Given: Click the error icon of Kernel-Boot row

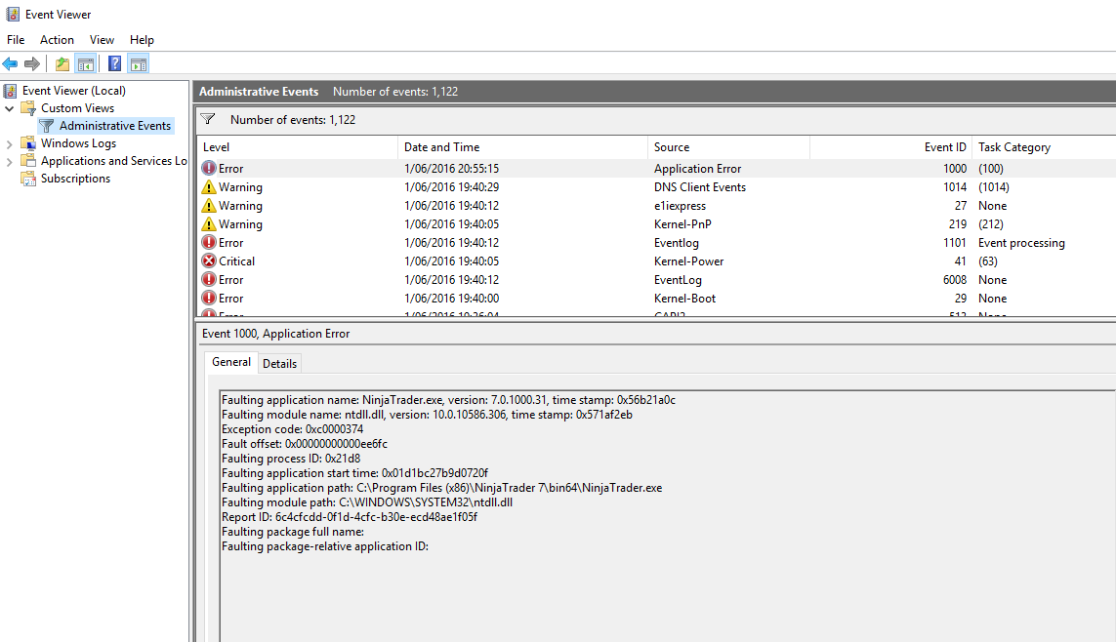Looking at the screenshot, I should pyautogui.click(x=209, y=298).
